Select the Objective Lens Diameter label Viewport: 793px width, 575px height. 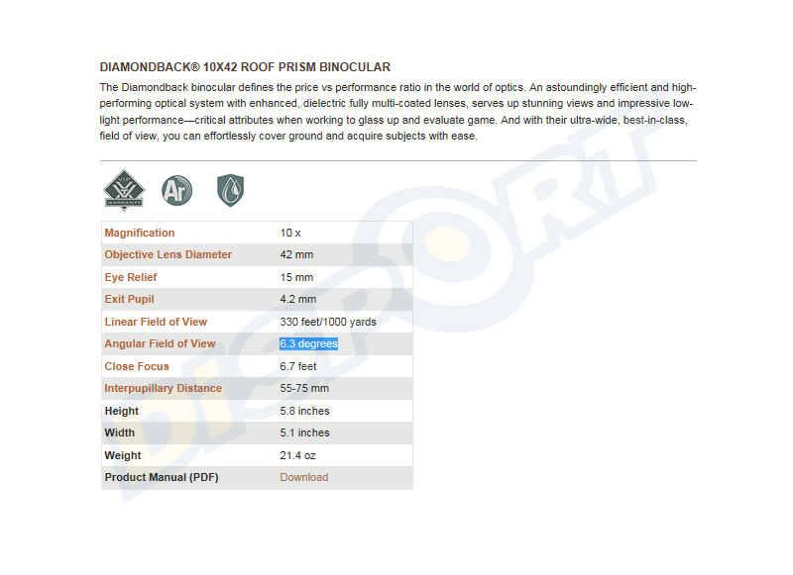pyautogui.click(x=168, y=254)
